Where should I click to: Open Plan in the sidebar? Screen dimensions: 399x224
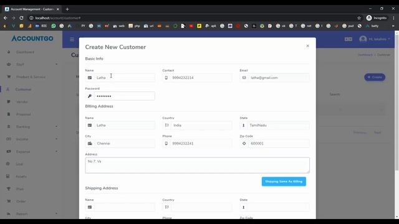pos(19,189)
